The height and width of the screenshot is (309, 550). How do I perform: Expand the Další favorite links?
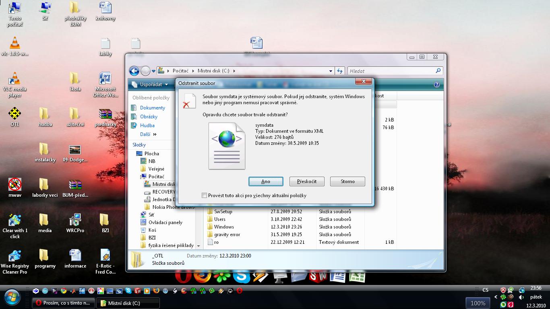(148, 134)
